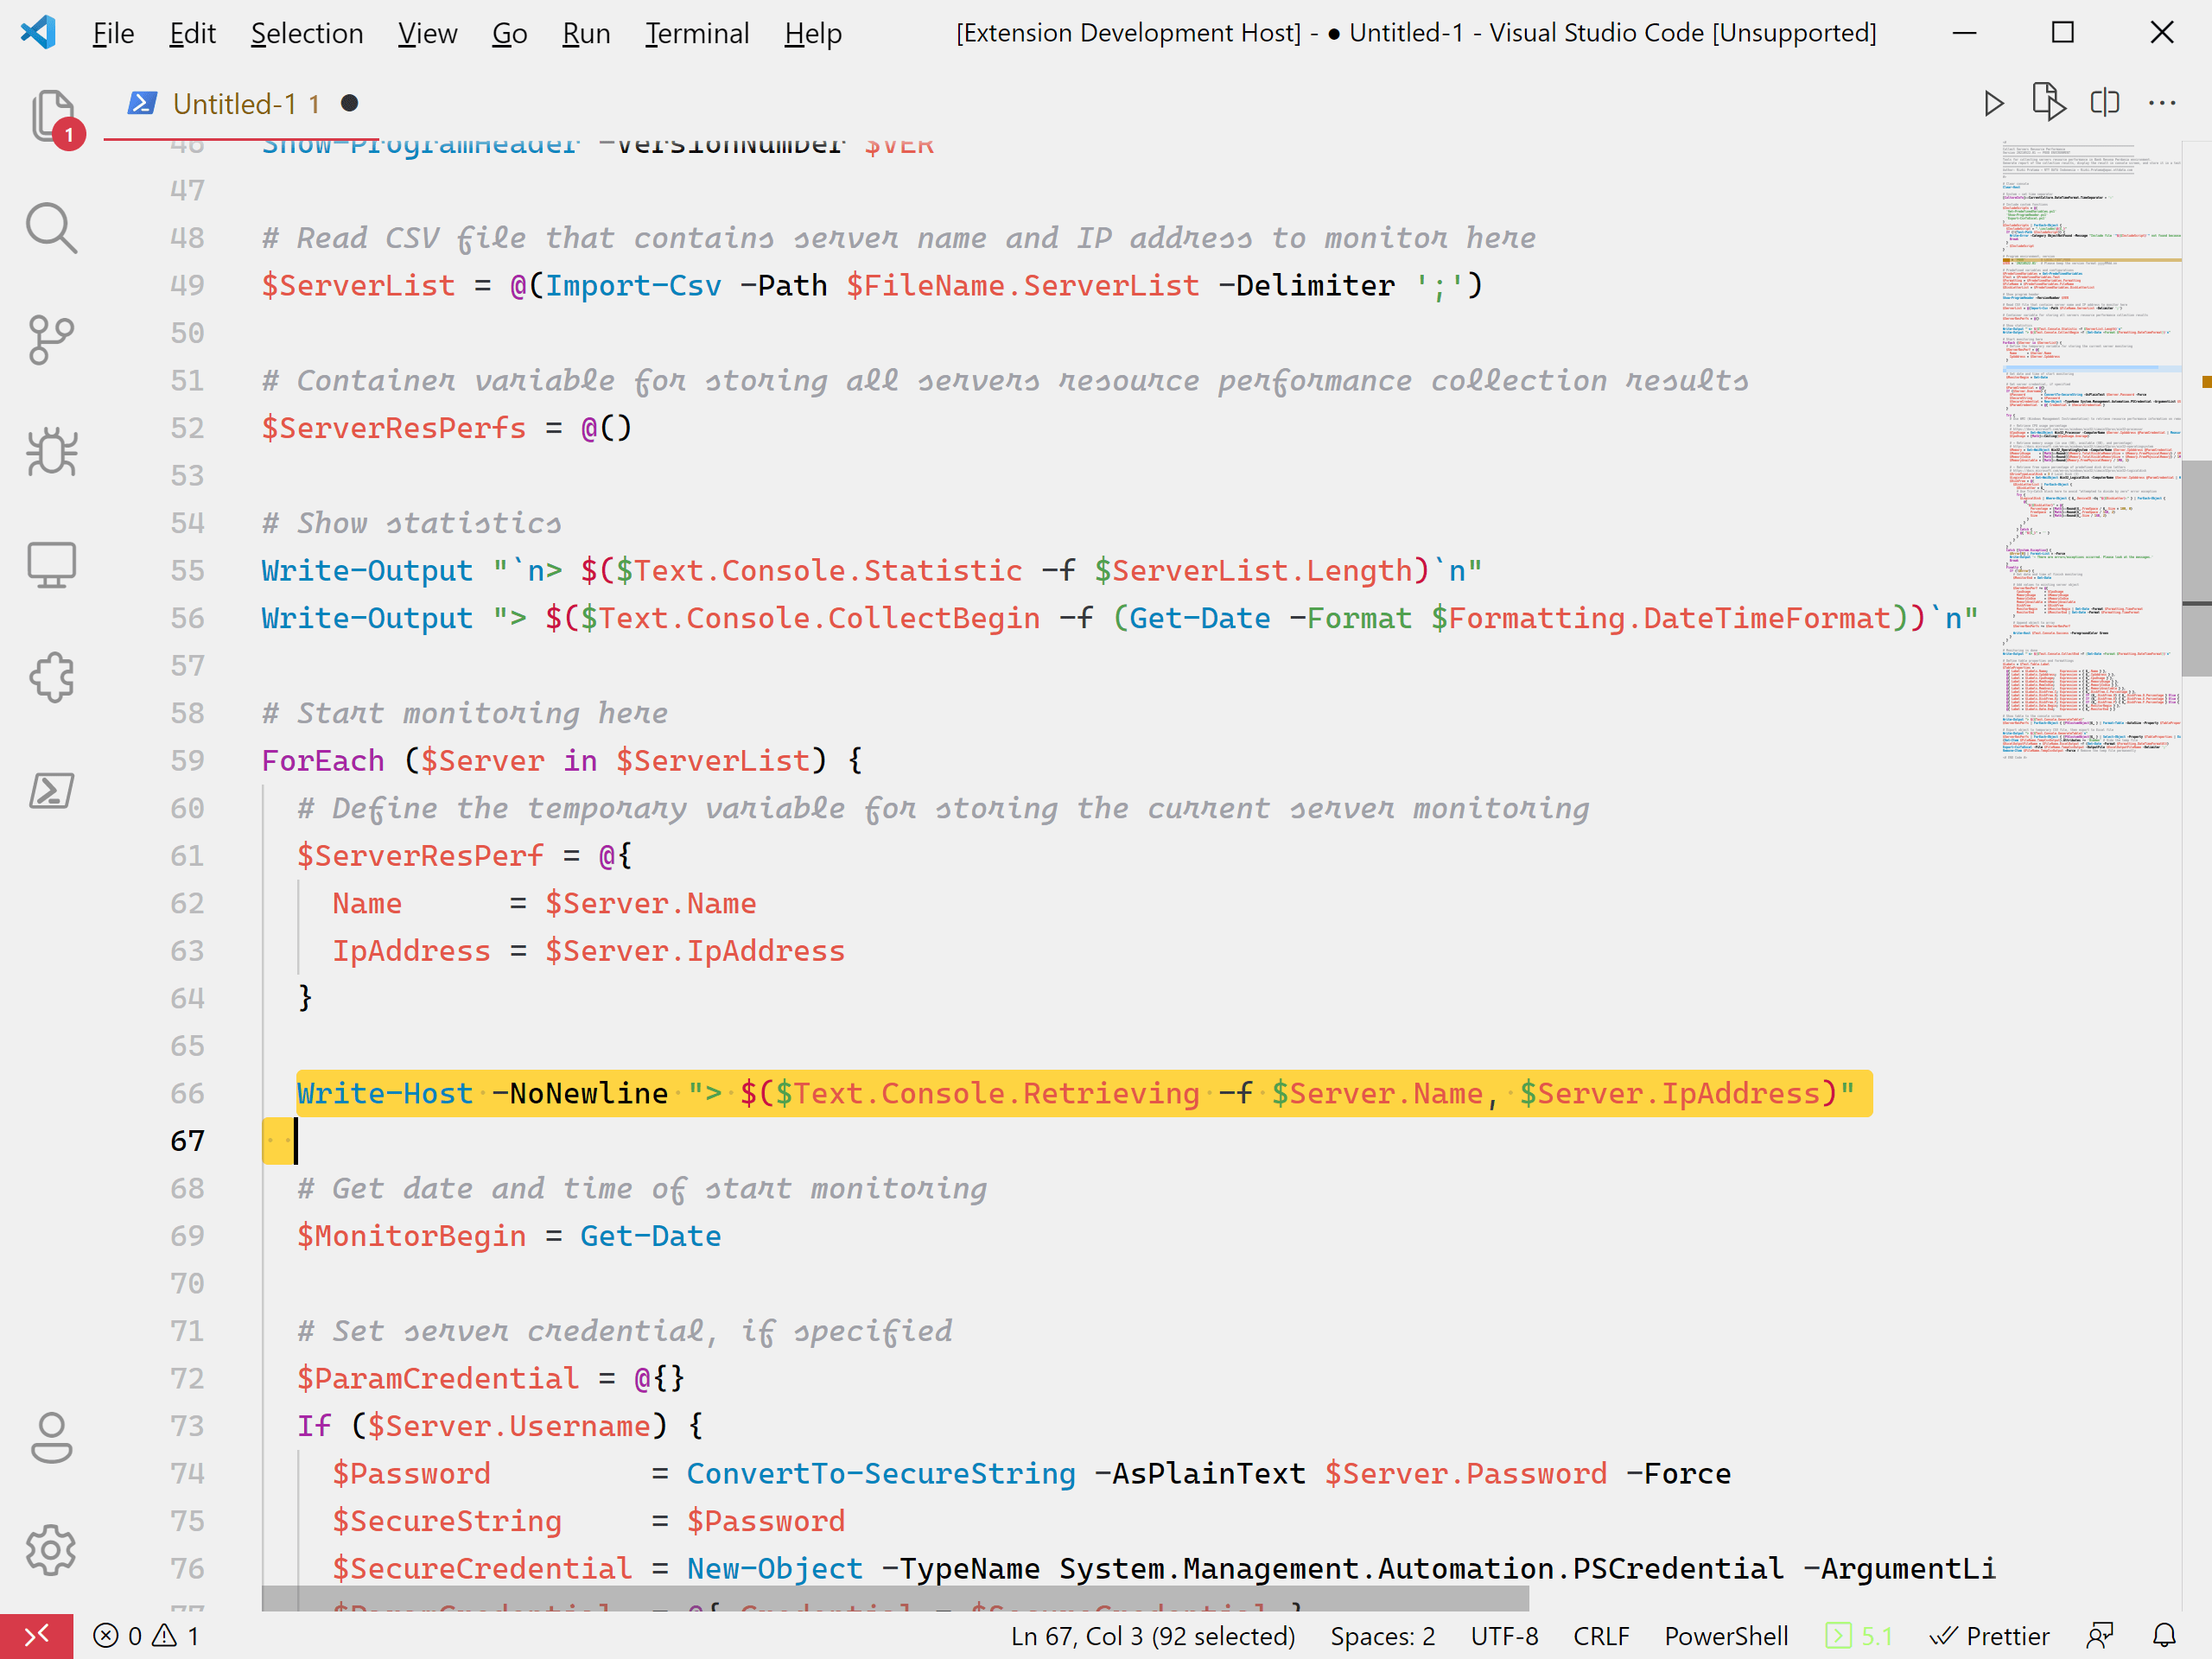Click the '# Show statistics' comment
The image size is (2212, 1659).
[x=411, y=523]
